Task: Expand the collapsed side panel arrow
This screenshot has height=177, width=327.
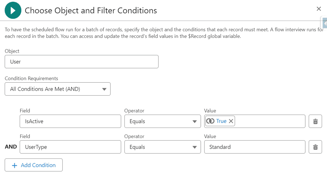Action: coord(325,23)
